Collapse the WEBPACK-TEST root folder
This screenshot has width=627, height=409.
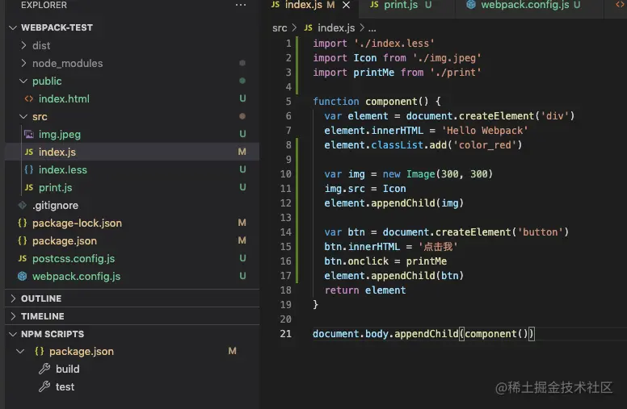13,27
